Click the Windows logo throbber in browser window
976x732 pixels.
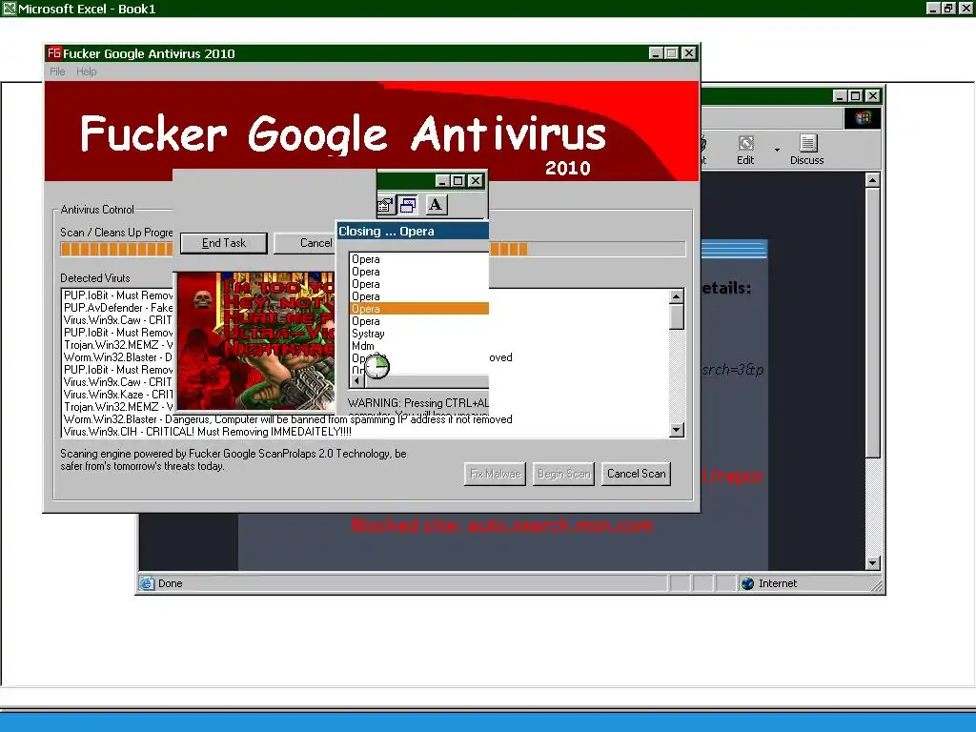863,118
